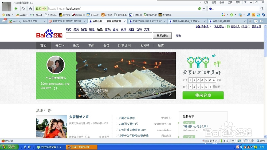Click the Weibo extension icon
The image size is (267, 150).
253,15
